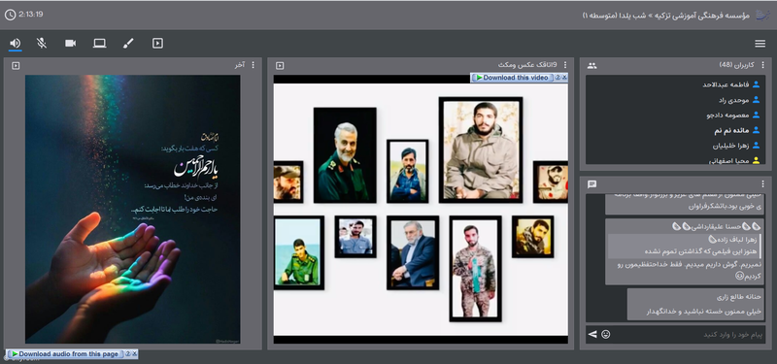Viewport: 777px width, 364px height.
Task: Toggle the speaker audio icon
Action: (16, 44)
